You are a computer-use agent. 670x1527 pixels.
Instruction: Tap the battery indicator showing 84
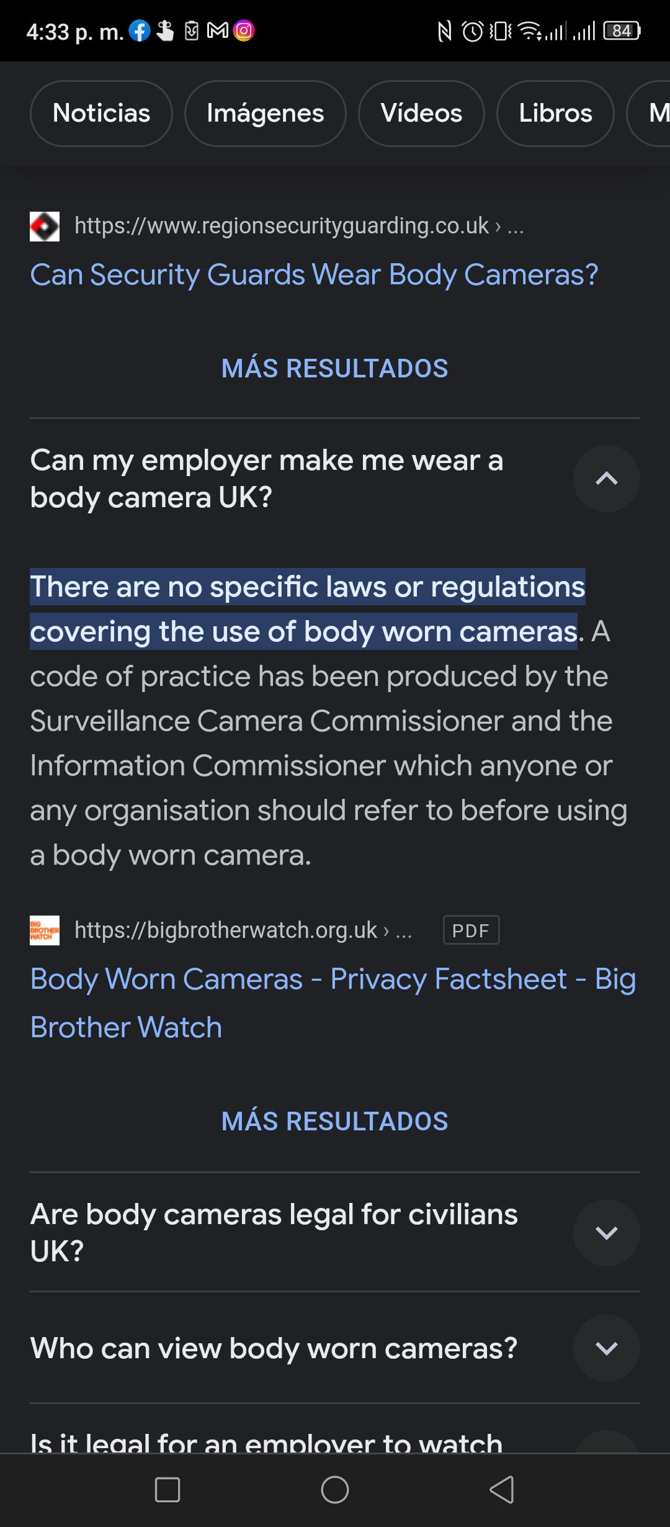pyautogui.click(x=622, y=30)
